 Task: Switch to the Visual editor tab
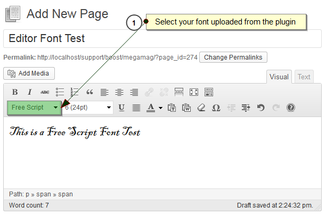coord(279,77)
